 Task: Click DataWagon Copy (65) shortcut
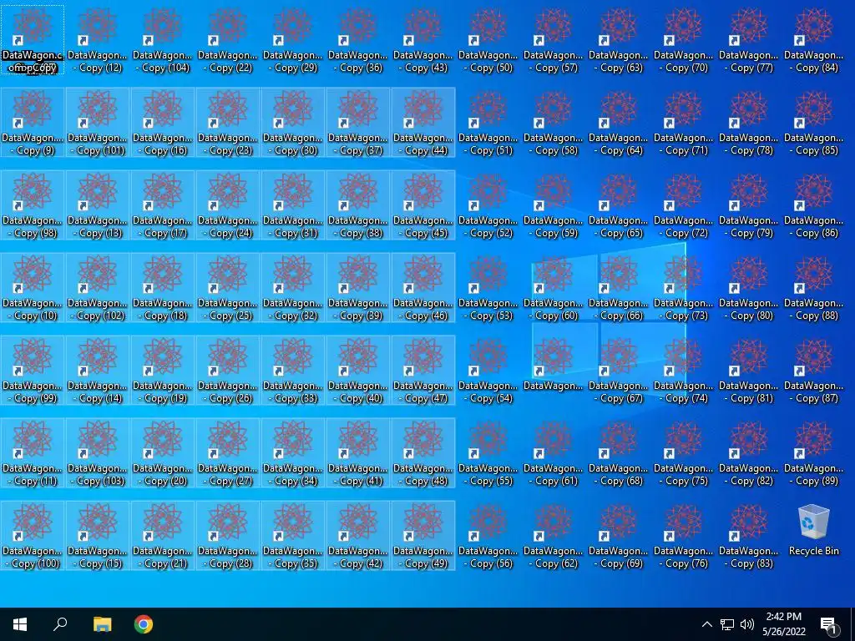point(619,205)
